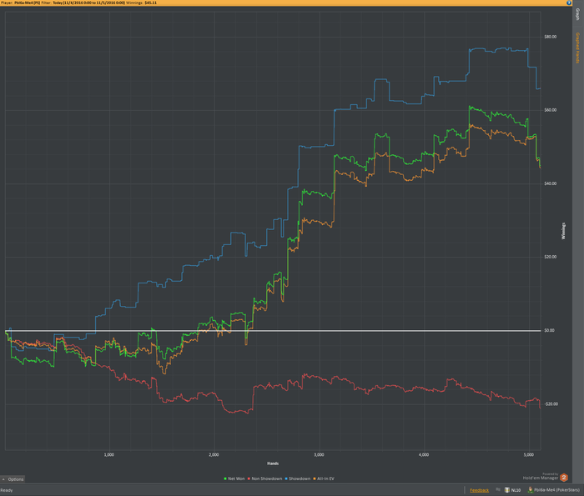The image size is (584, 496).
Task: Click the 1,000 hands axis label
Action: (x=108, y=454)
